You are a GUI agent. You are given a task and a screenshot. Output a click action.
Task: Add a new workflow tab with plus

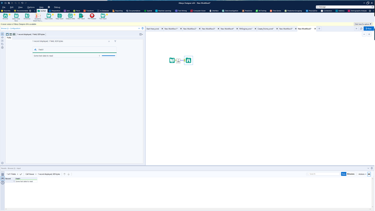(x=319, y=29)
